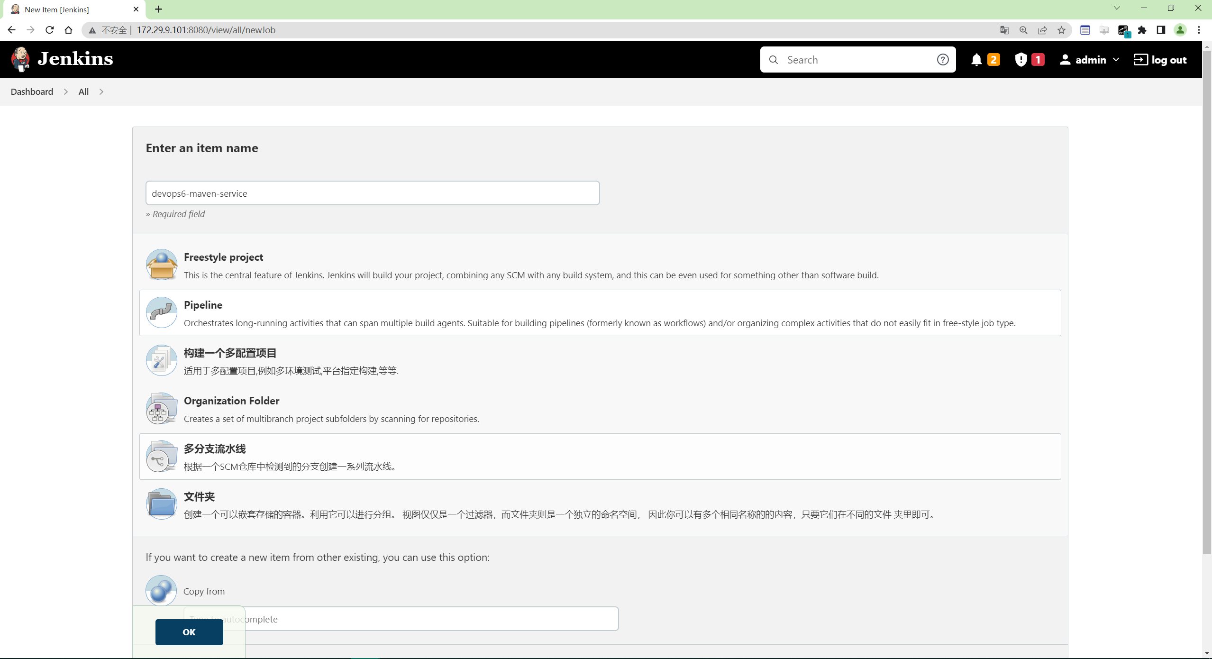Choose Pipeline title text

click(x=203, y=305)
